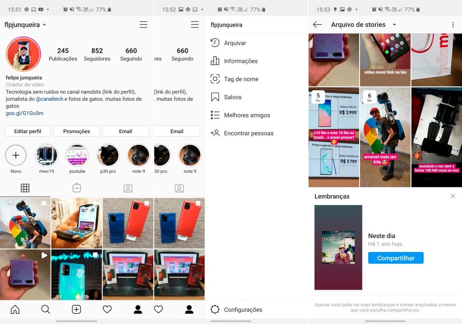Close side menu via hamburger icon on second screen
The image size is (462, 324).
click(x=195, y=24)
